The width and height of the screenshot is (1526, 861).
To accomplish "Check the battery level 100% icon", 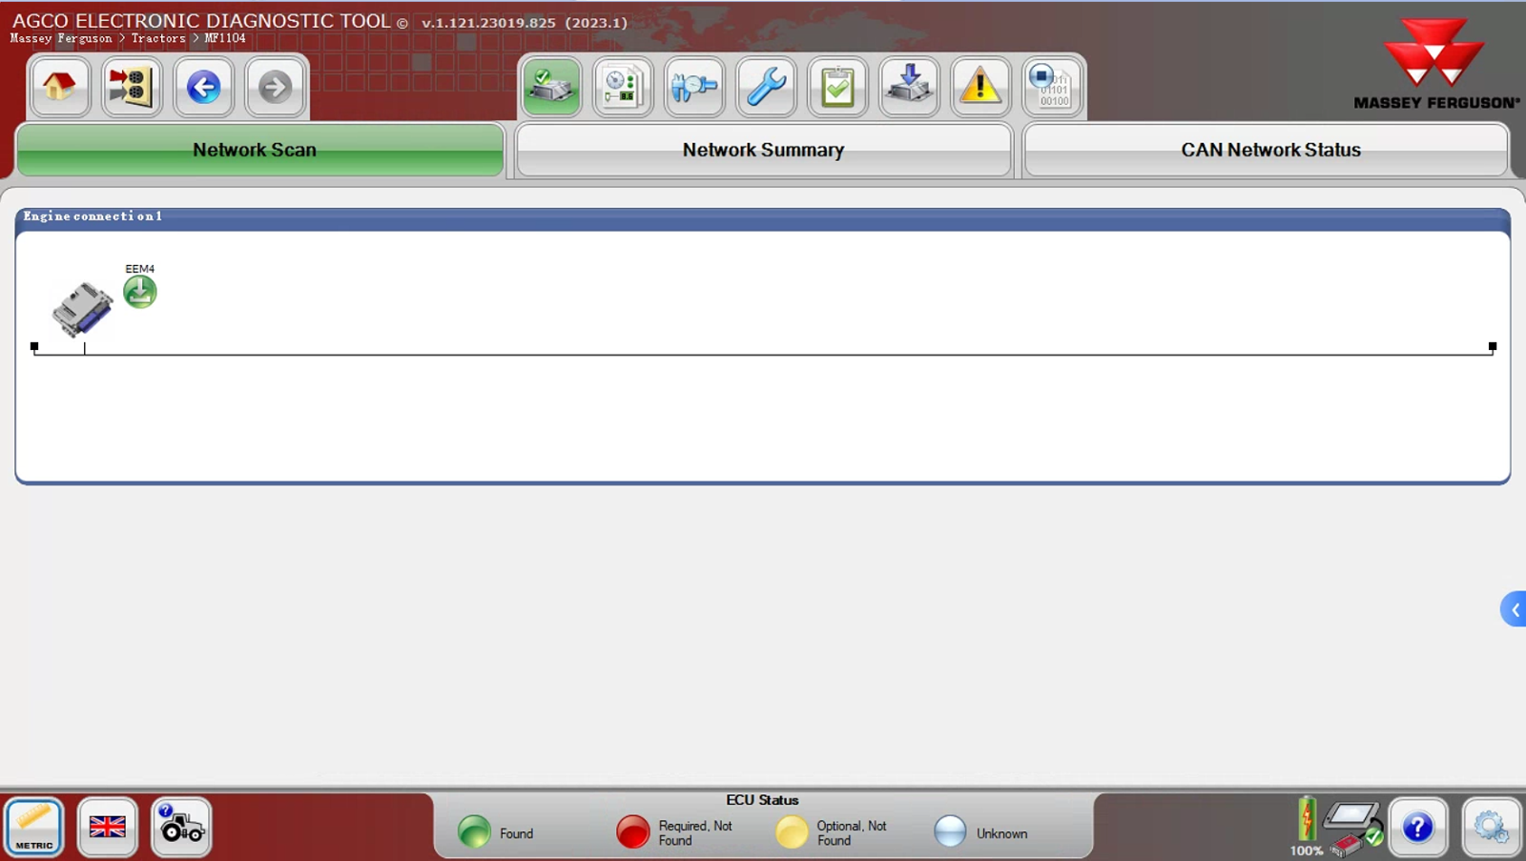I will (x=1307, y=826).
